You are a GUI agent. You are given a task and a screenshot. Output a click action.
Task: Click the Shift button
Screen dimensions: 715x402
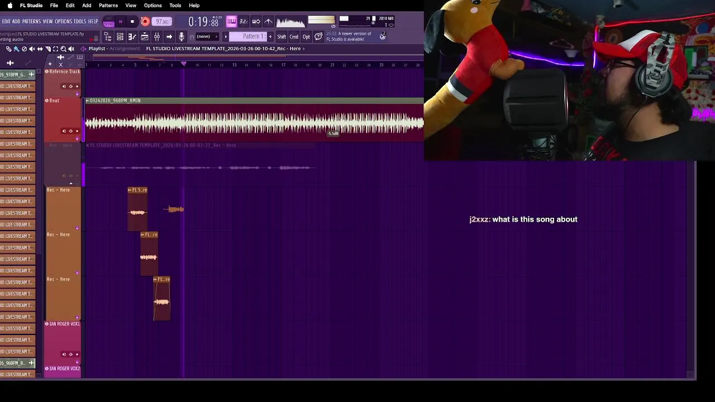pyautogui.click(x=282, y=36)
